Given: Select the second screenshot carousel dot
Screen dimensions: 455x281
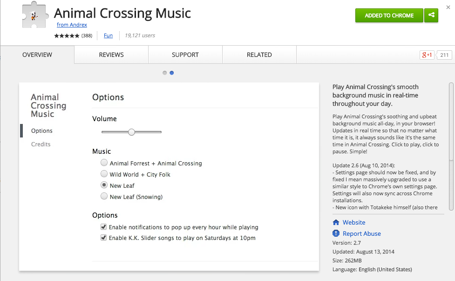Looking at the screenshot, I should click(x=172, y=73).
